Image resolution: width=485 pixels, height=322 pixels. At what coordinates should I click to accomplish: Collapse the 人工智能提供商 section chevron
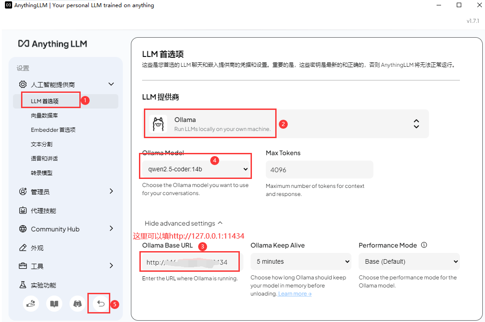click(x=111, y=84)
